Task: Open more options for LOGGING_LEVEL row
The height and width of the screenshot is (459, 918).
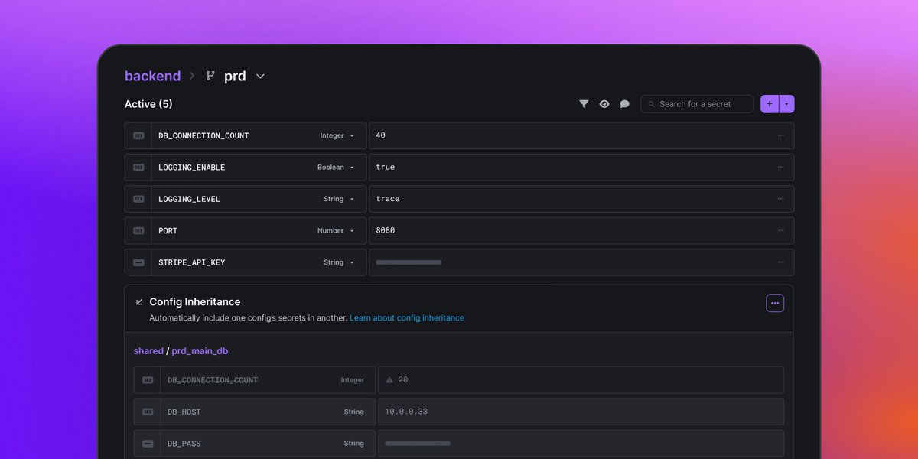Action: [x=780, y=199]
